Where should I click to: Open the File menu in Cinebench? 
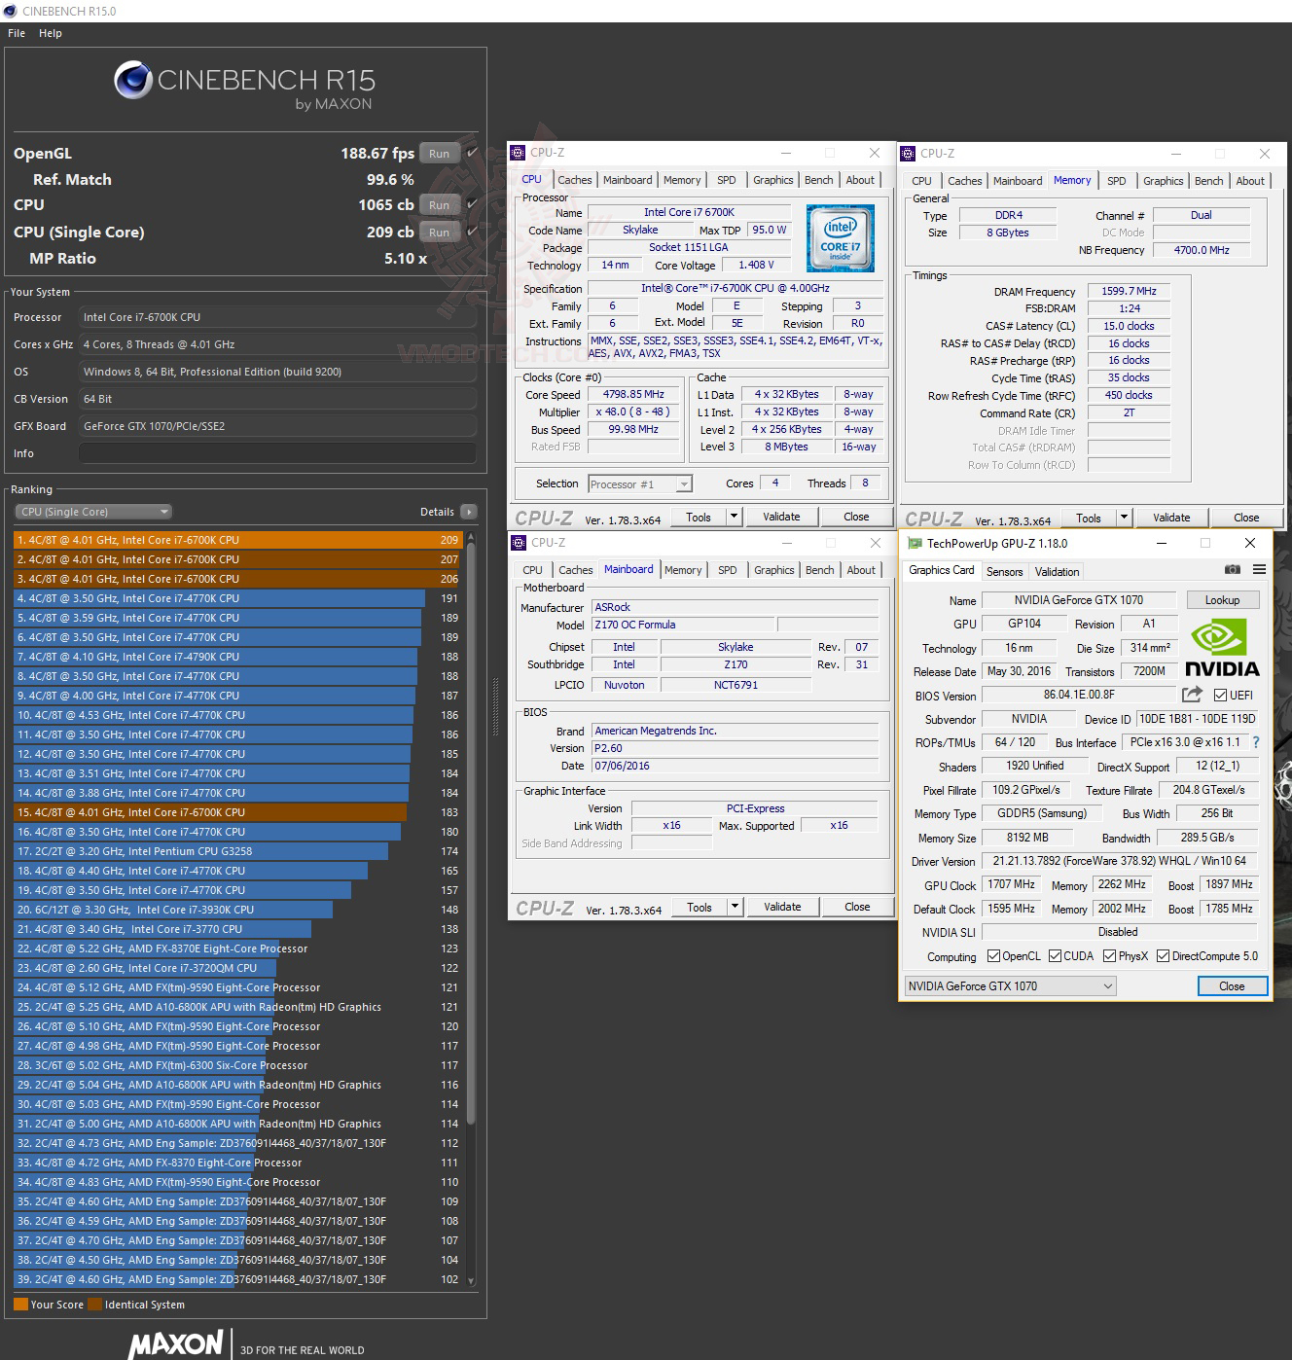coord(17,33)
